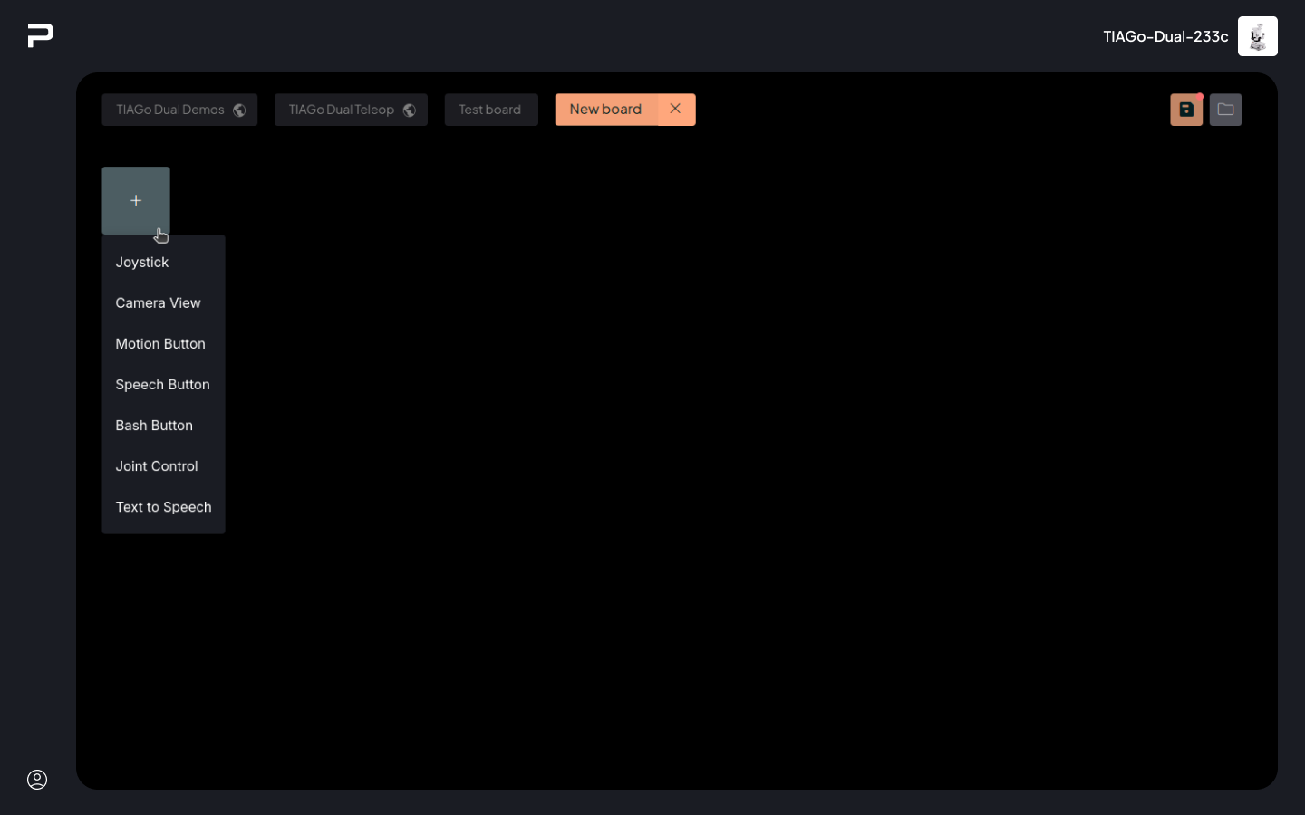Pick Speech Button in the widget list
The image size is (1305, 815).
[x=162, y=385]
